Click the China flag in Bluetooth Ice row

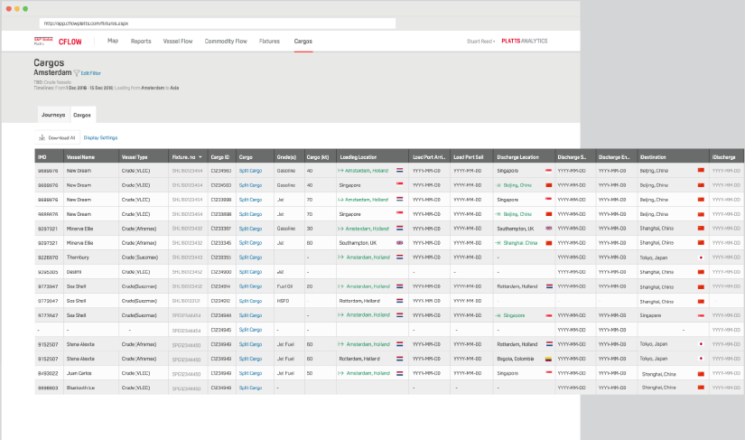[701, 388]
